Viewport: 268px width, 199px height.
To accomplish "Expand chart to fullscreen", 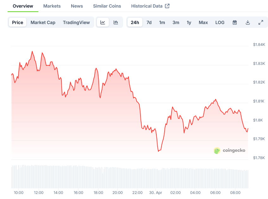I will (x=261, y=22).
